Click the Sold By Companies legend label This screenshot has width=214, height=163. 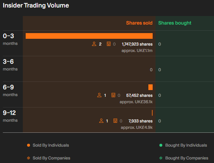pyautogui.click(x=51, y=158)
